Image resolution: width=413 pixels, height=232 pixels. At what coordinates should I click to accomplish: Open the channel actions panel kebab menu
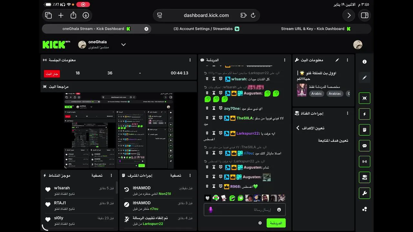(348, 113)
